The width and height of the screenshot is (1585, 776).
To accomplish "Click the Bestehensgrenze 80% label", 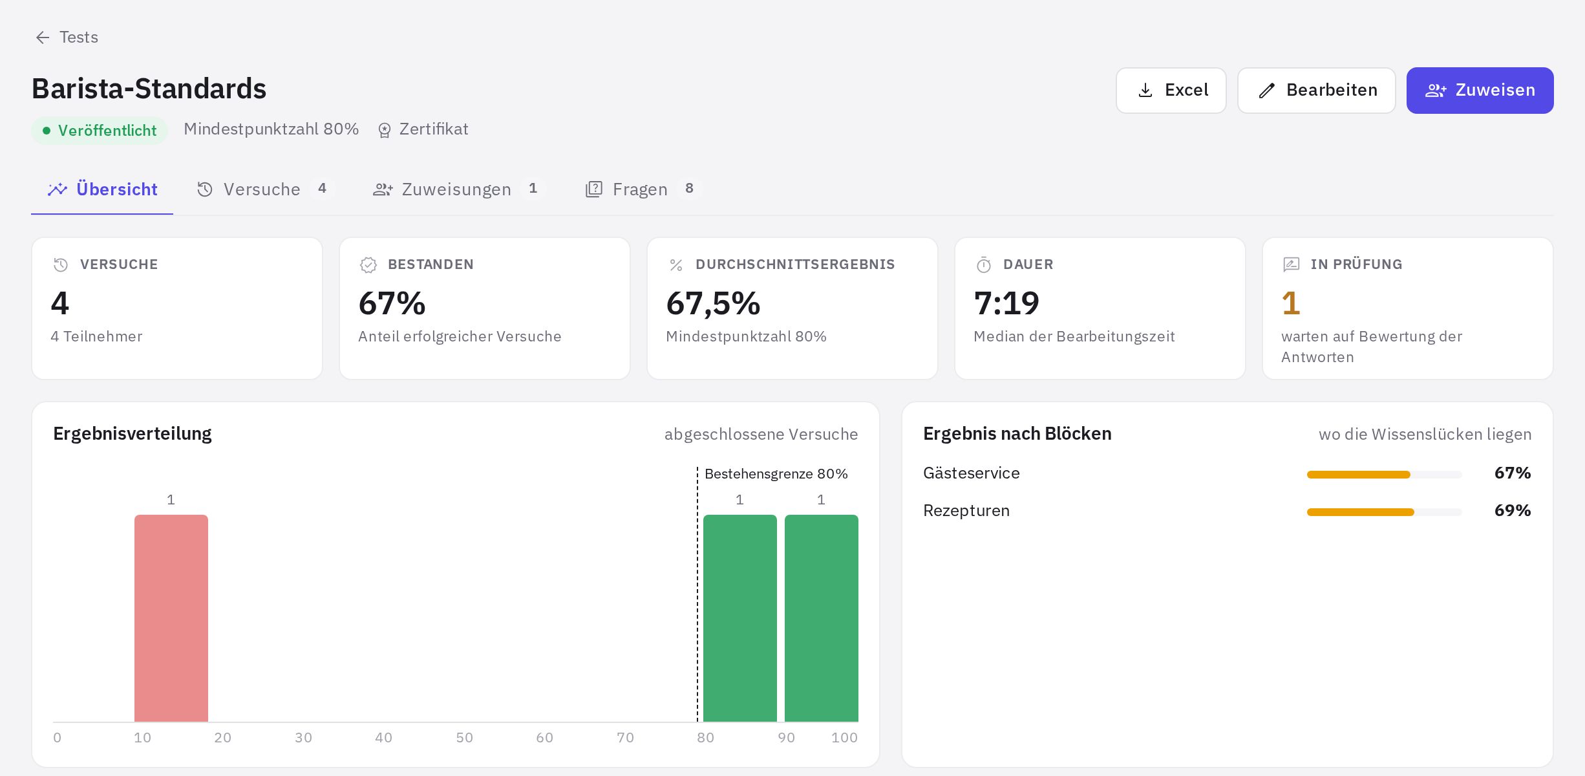I will (x=776, y=474).
